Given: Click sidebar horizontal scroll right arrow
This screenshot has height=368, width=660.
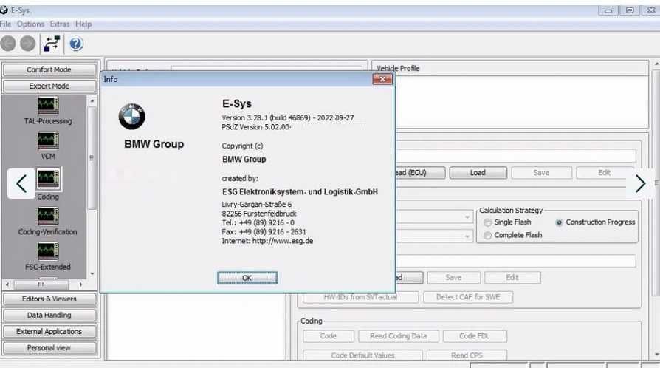Looking at the screenshot, I should click(x=80, y=284).
